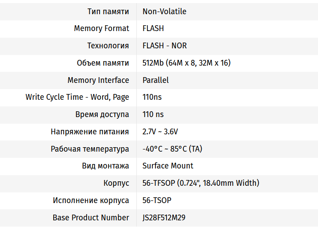Click the "Напряжение питания" label
Screen dimensions: 318x227
tap(90, 132)
